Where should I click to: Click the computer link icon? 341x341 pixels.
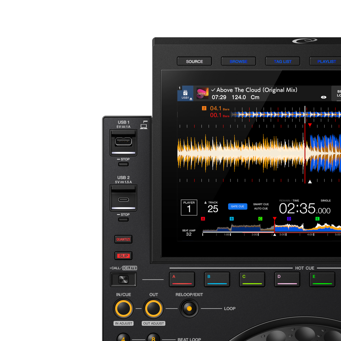point(144,125)
